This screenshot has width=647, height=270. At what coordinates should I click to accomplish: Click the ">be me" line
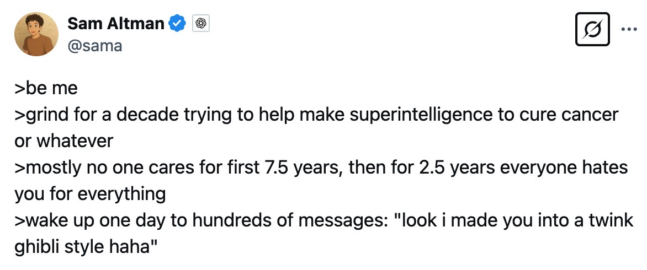tap(46, 88)
